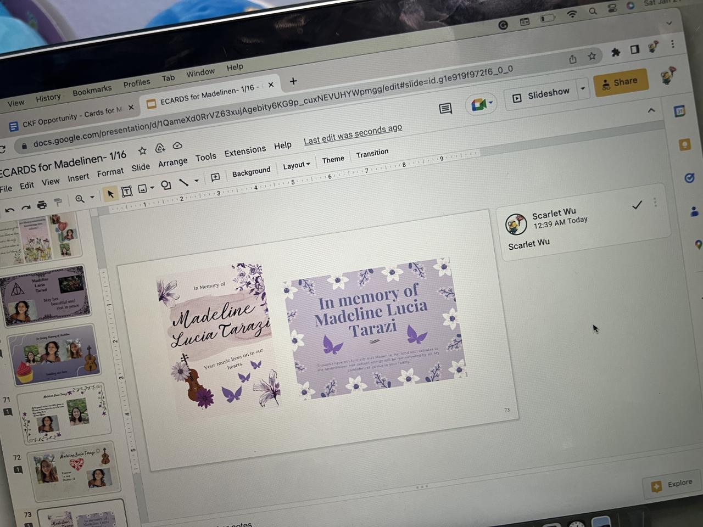Open macOS Control Center icon
The height and width of the screenshot is (527, 703).
[x=612, y=9]
